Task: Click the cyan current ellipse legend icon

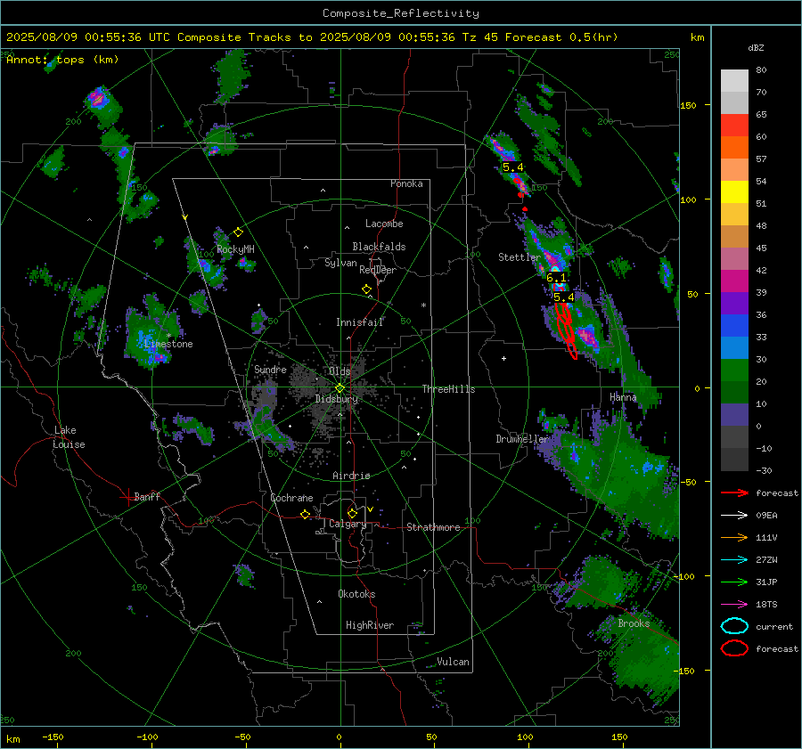Action: coord(734,626)
